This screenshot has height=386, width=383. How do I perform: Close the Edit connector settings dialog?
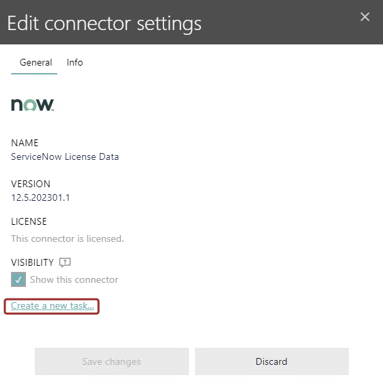(365, 17)
